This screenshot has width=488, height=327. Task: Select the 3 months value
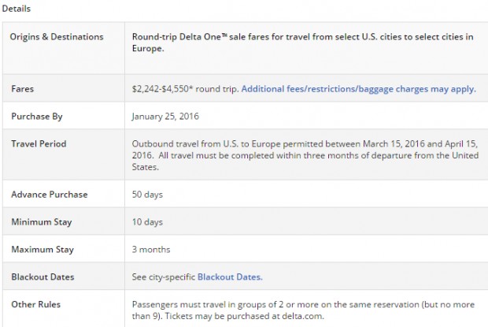[151, 250]
